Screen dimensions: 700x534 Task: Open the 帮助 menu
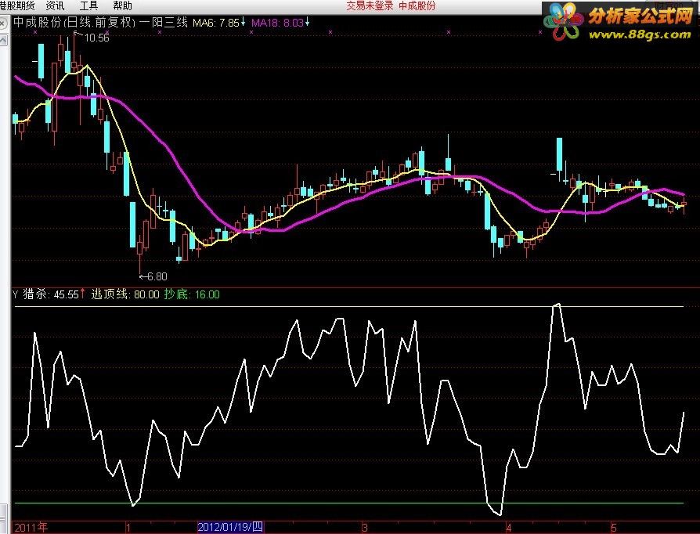[x=122, y=5]
